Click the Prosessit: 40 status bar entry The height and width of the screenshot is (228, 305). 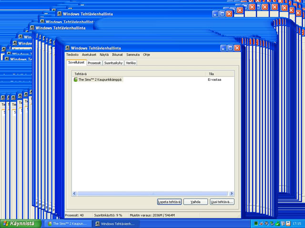[74, 215]
